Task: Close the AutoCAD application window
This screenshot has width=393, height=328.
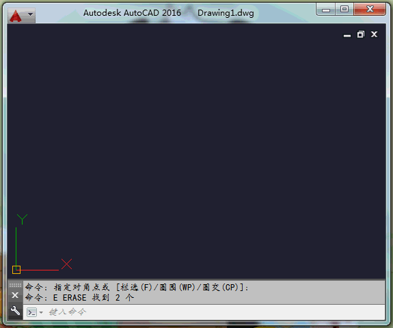Action: [370, 10]
